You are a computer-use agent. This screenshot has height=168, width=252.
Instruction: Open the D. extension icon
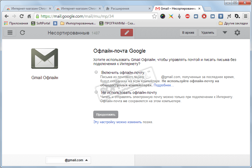point(237,16)
